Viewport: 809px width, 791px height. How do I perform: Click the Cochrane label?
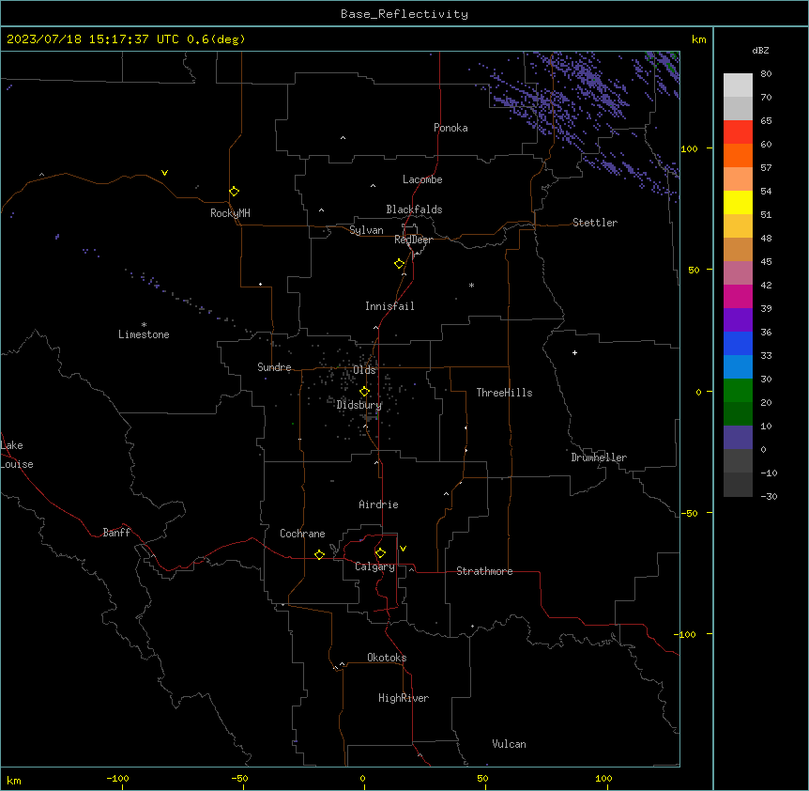click(302, 534)
